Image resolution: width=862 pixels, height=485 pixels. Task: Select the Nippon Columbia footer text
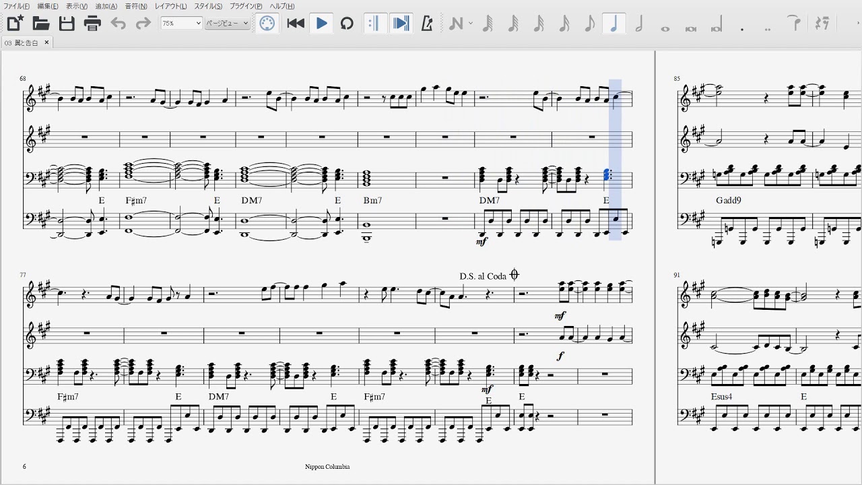click(x=327, y=466)
